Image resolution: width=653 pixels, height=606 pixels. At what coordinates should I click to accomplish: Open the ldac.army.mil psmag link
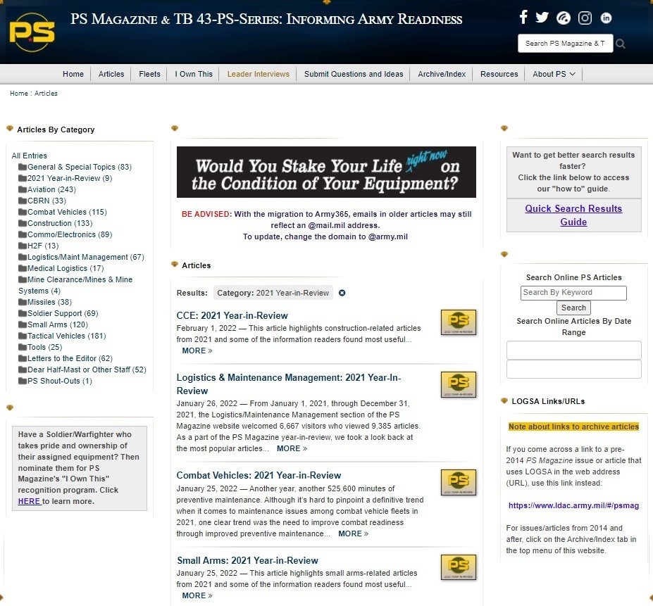click(x=573, y=505)
